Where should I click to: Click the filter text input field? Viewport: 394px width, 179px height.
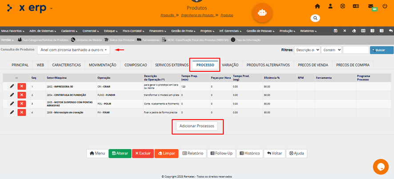click(356, 50)
